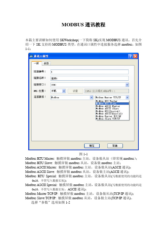Click the 连接编号 input field
The width and height of the screenshot is (167, 237).
[x=90, y=72]
